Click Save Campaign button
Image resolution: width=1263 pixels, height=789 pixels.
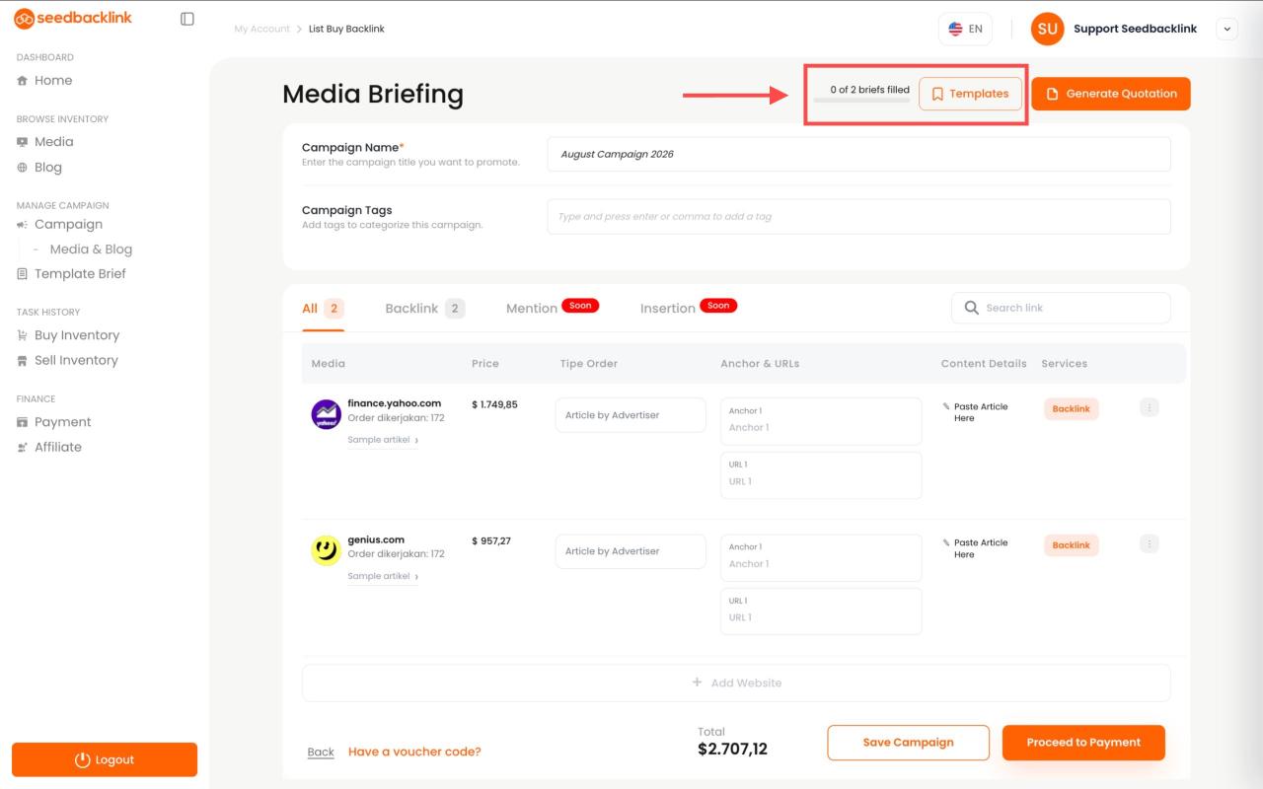(x=908, y=743)
